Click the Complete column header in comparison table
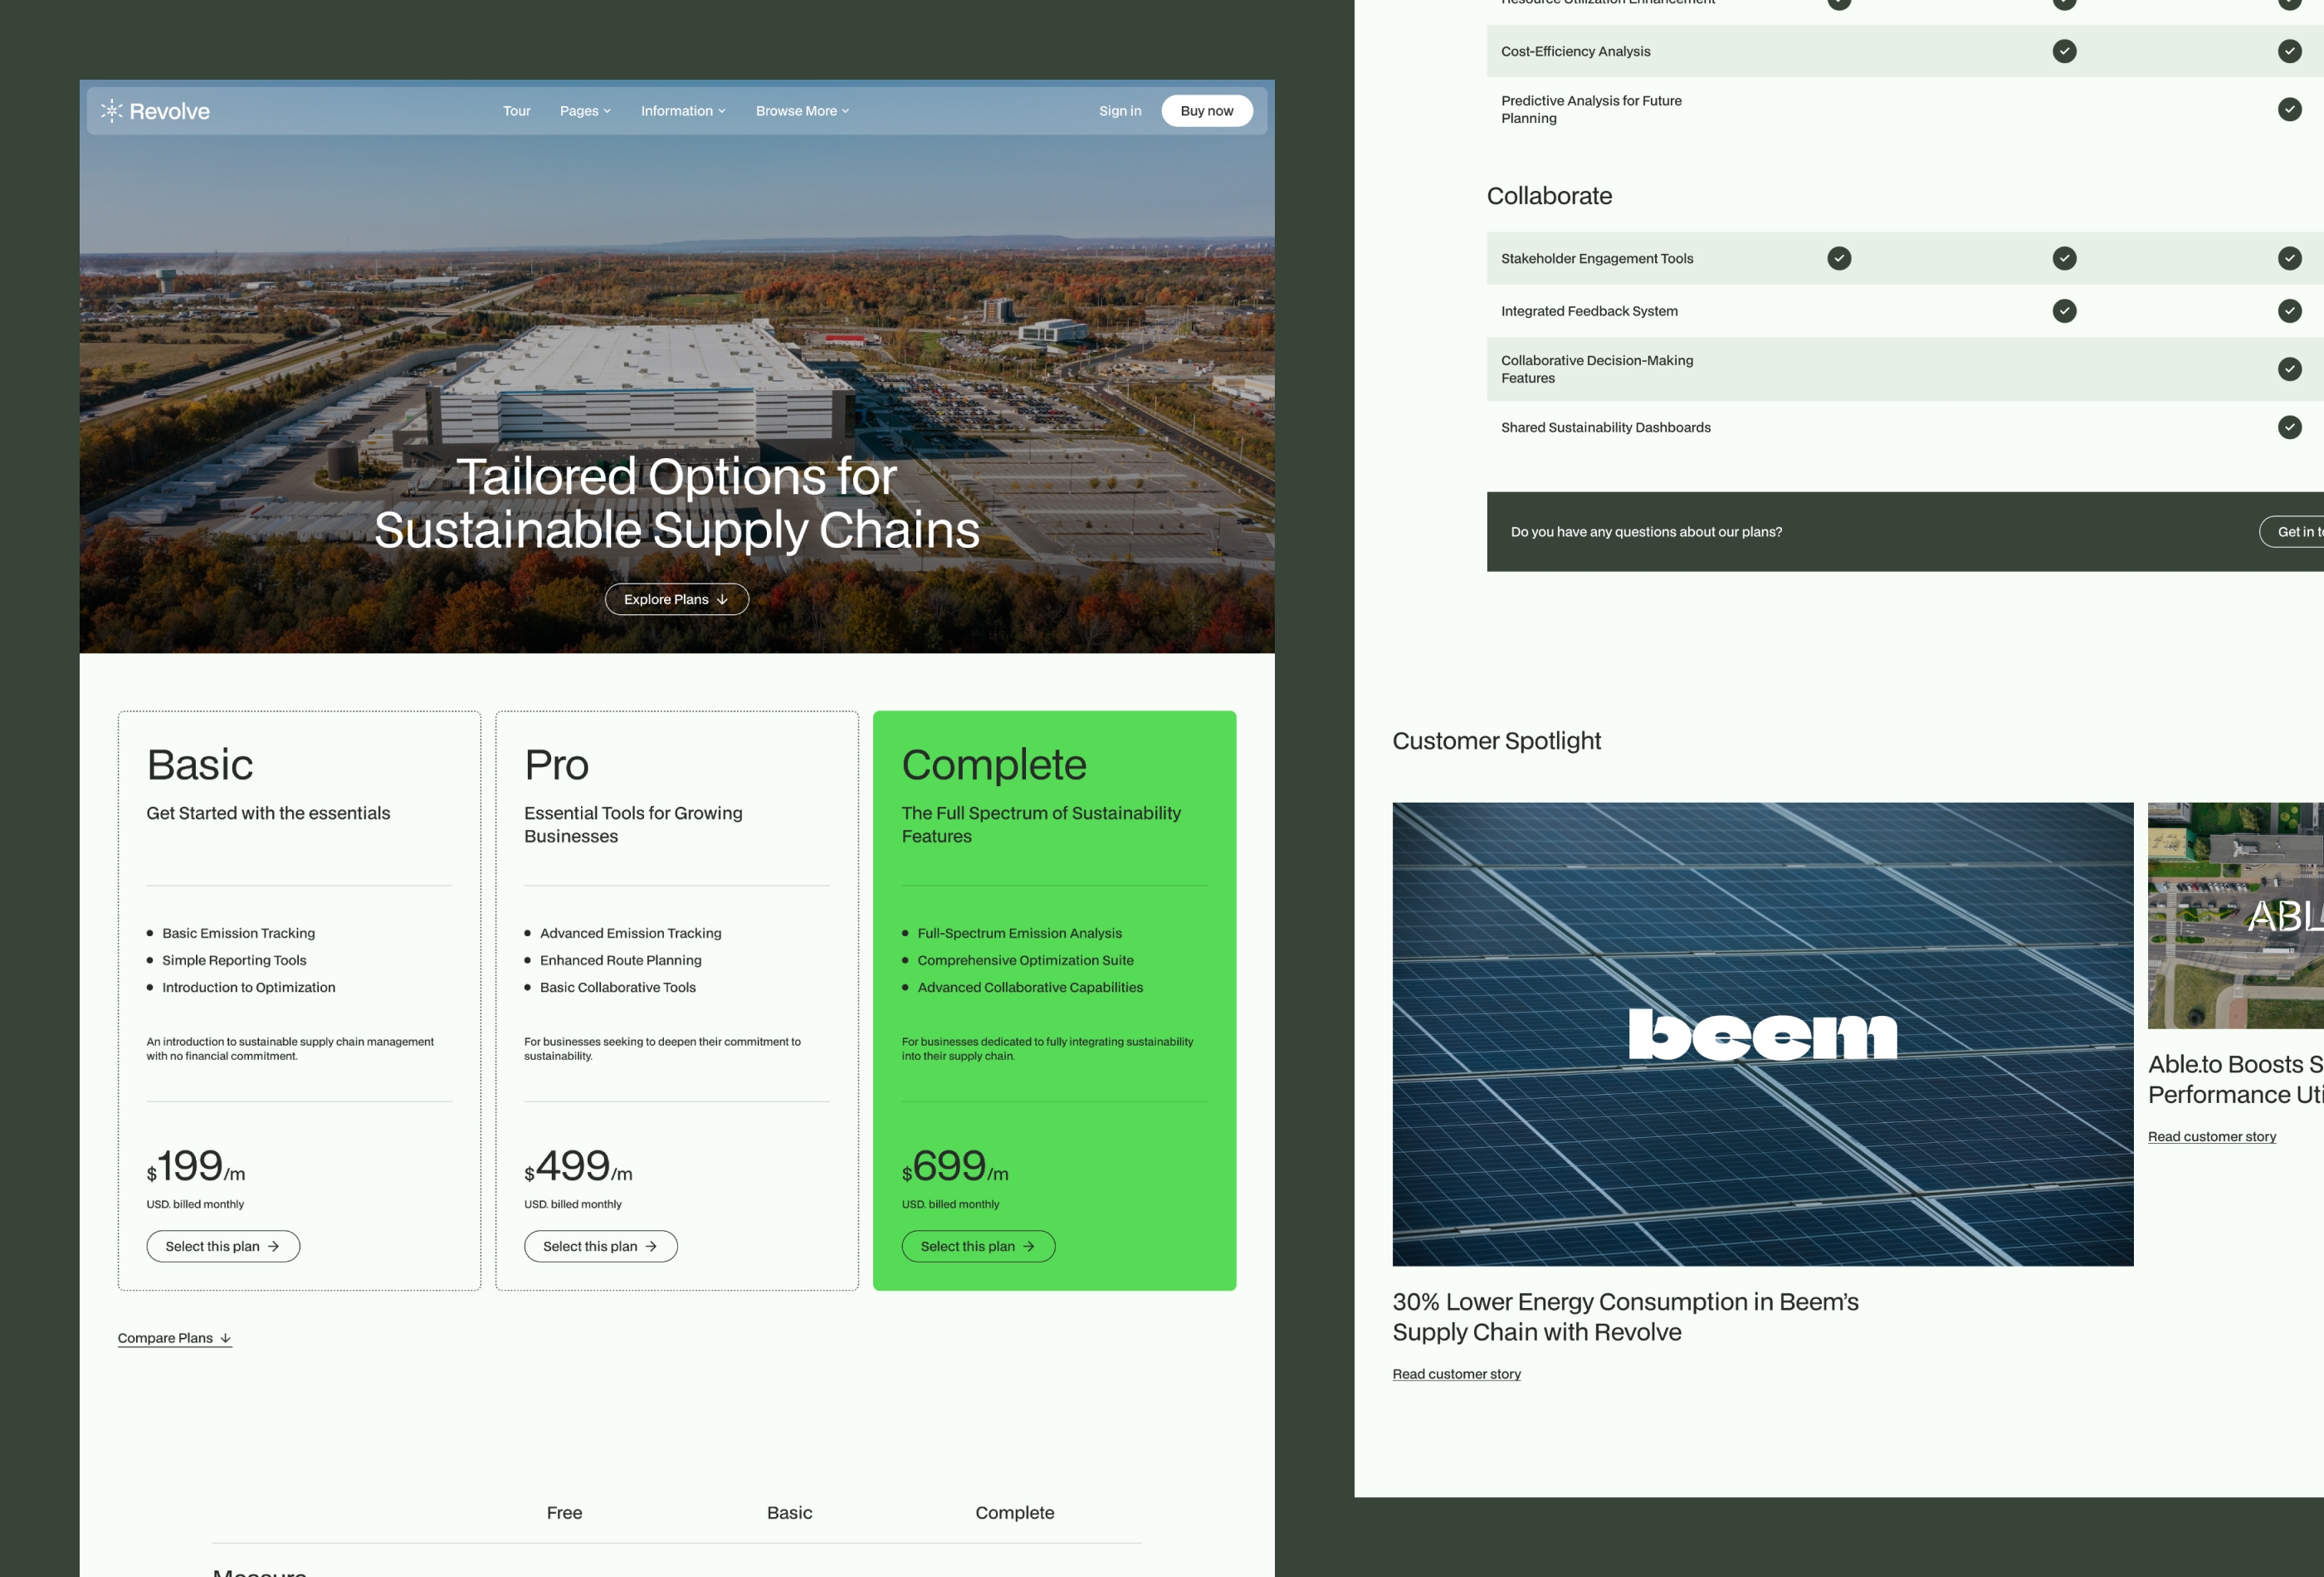2324x1577 pixels. point(1014,1513)
